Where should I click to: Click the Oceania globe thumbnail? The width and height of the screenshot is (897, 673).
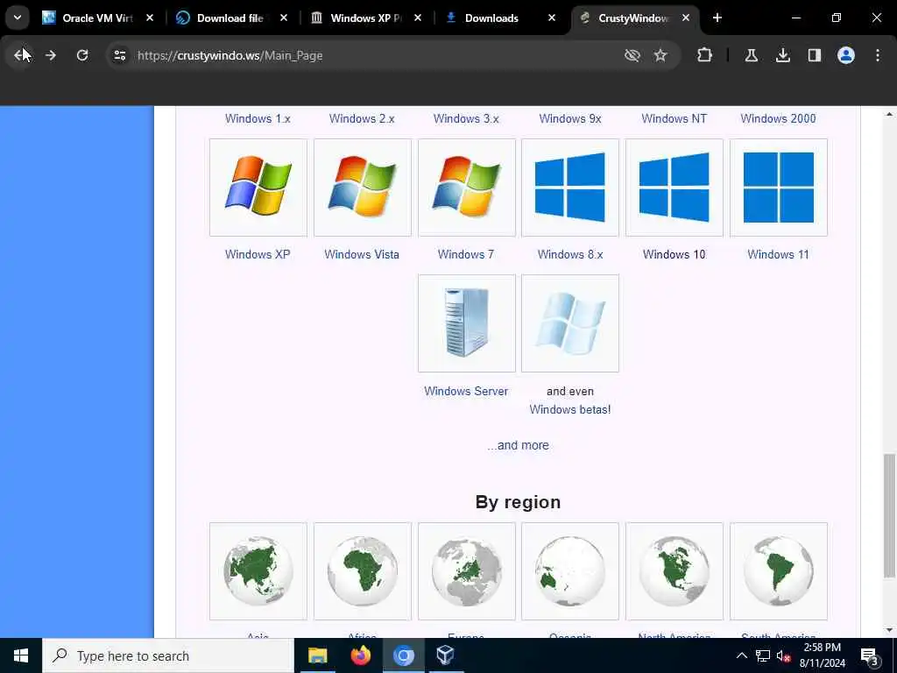coord(569,571)
